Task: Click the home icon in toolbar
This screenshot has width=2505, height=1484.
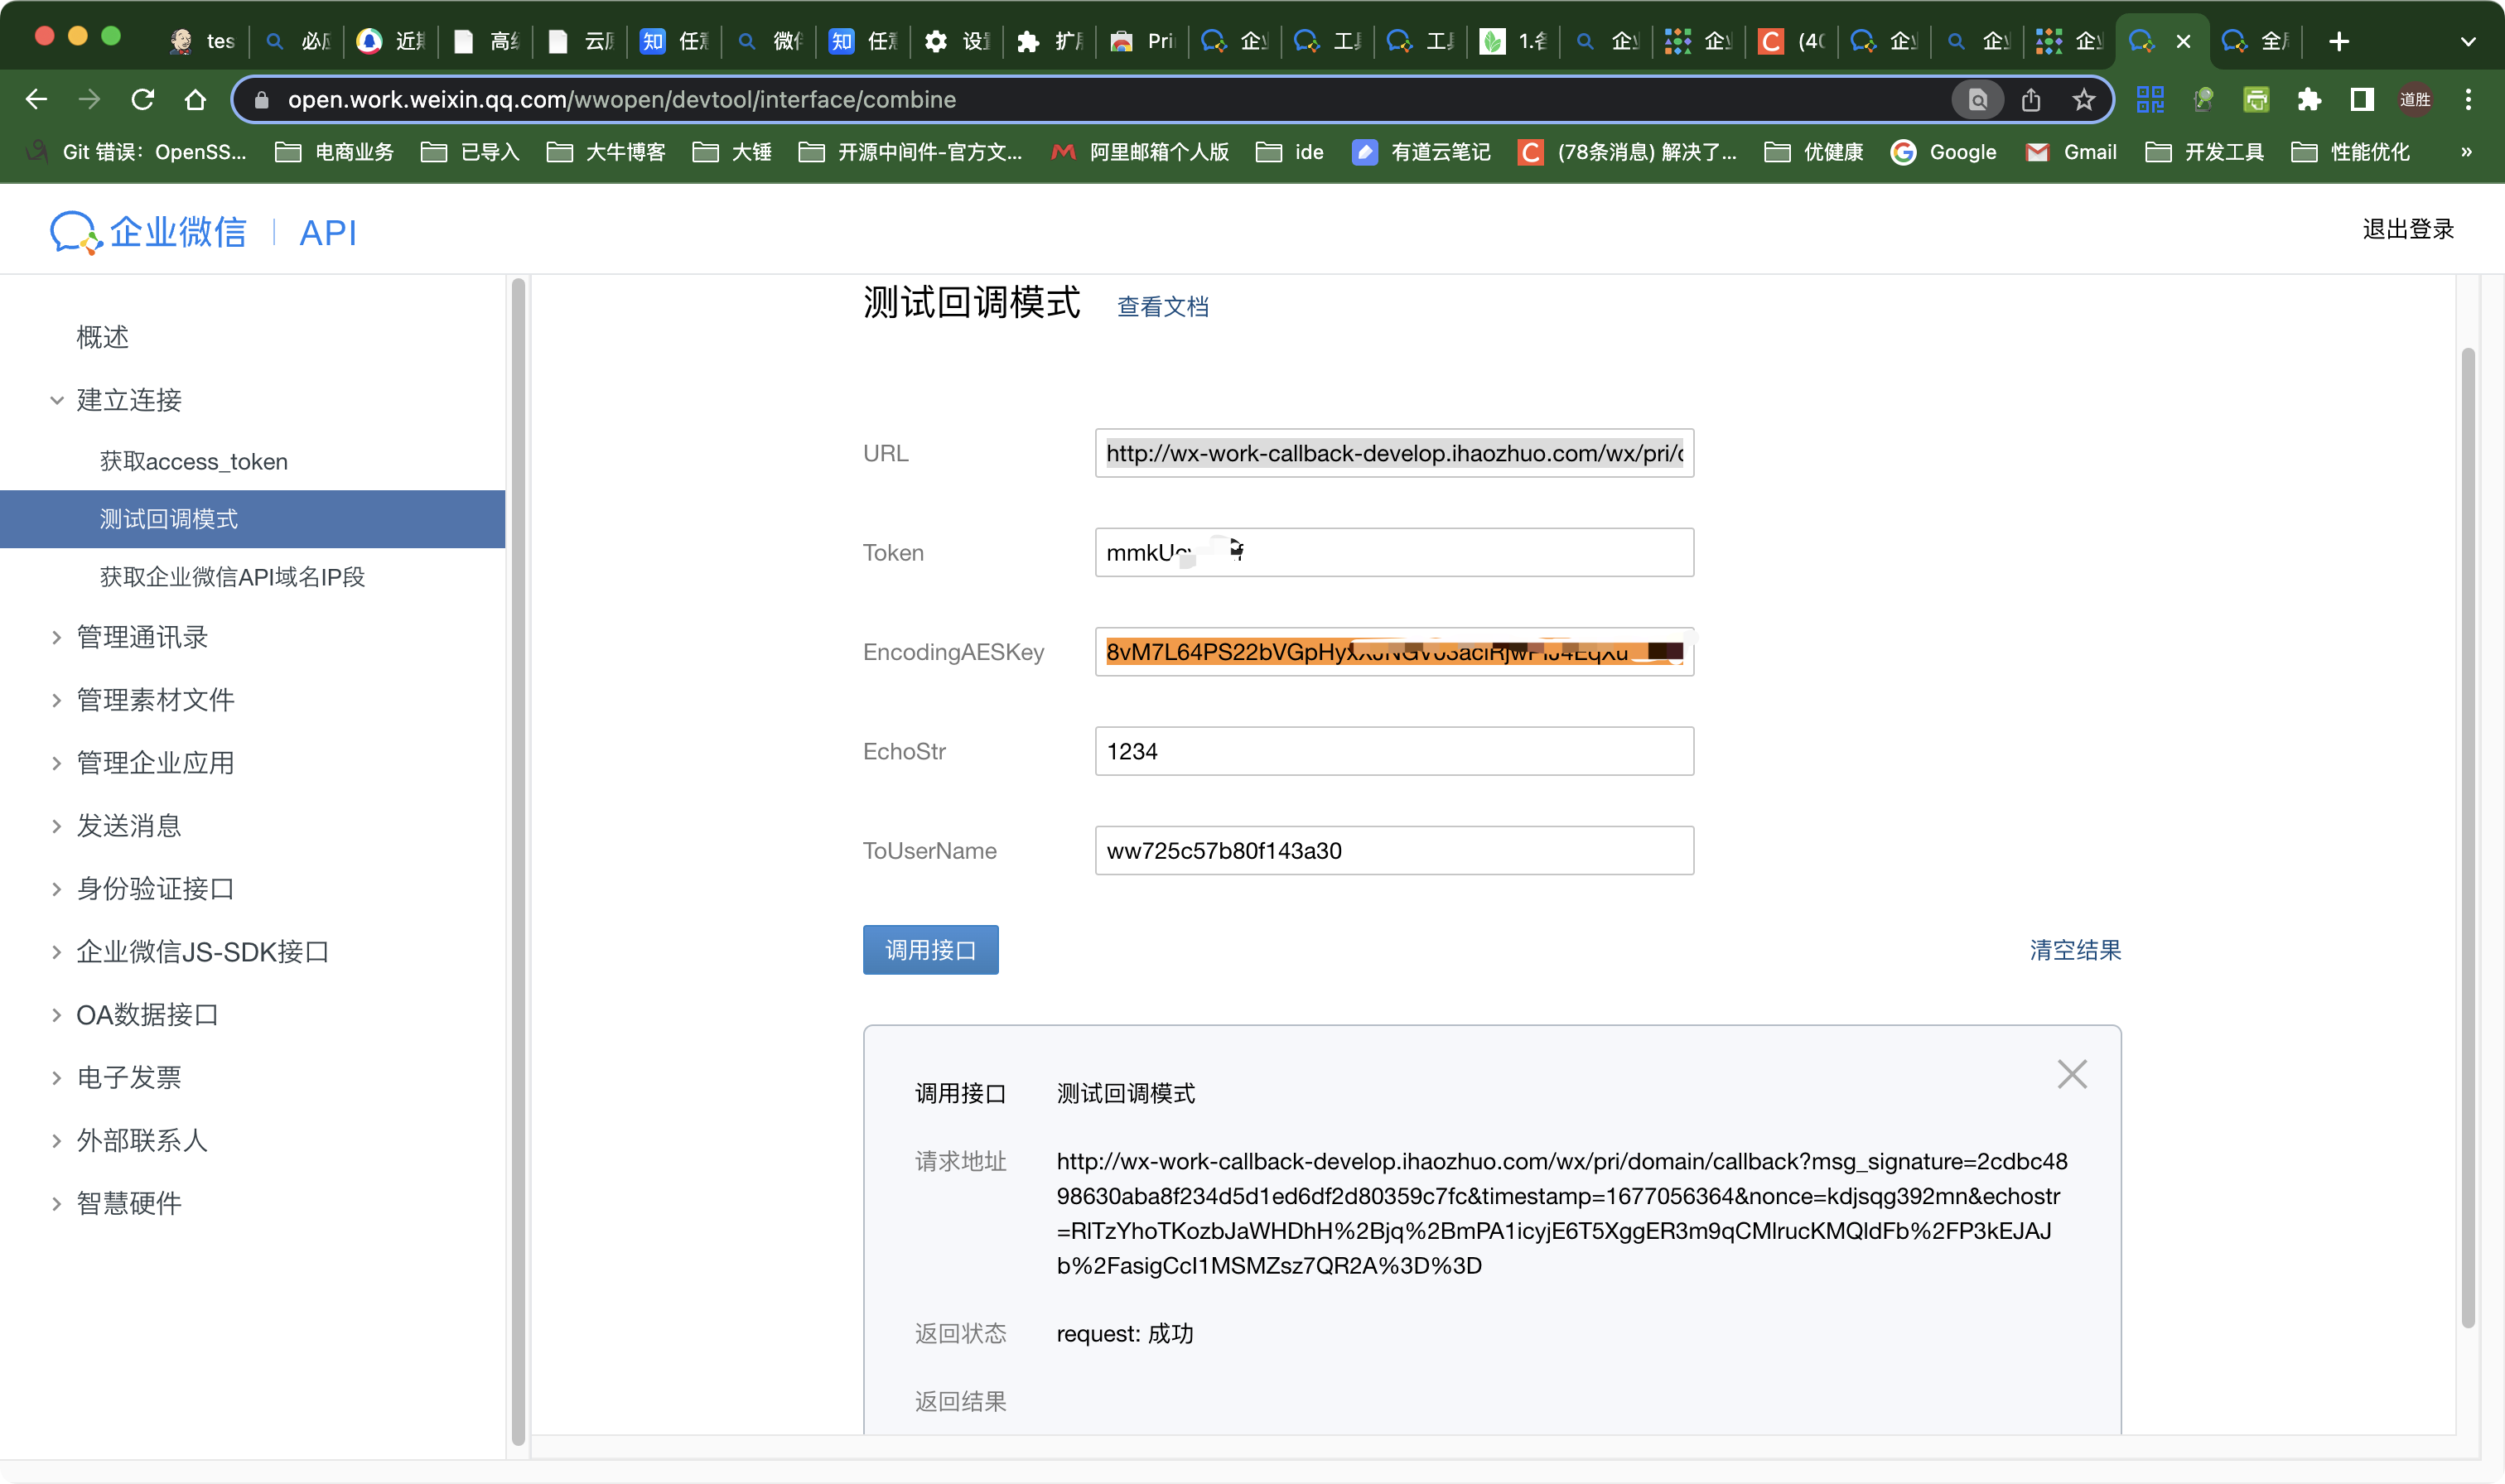Action: tap(196, 99)
